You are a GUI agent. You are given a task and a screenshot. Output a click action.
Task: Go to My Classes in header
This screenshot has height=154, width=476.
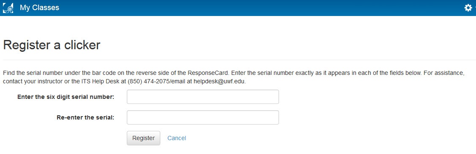coord(39,8)
